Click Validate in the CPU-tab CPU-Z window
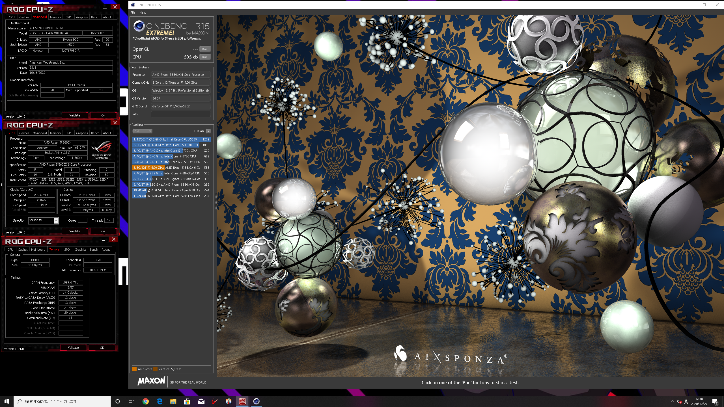Screen dimensions: 724x407 click(75, 231)
